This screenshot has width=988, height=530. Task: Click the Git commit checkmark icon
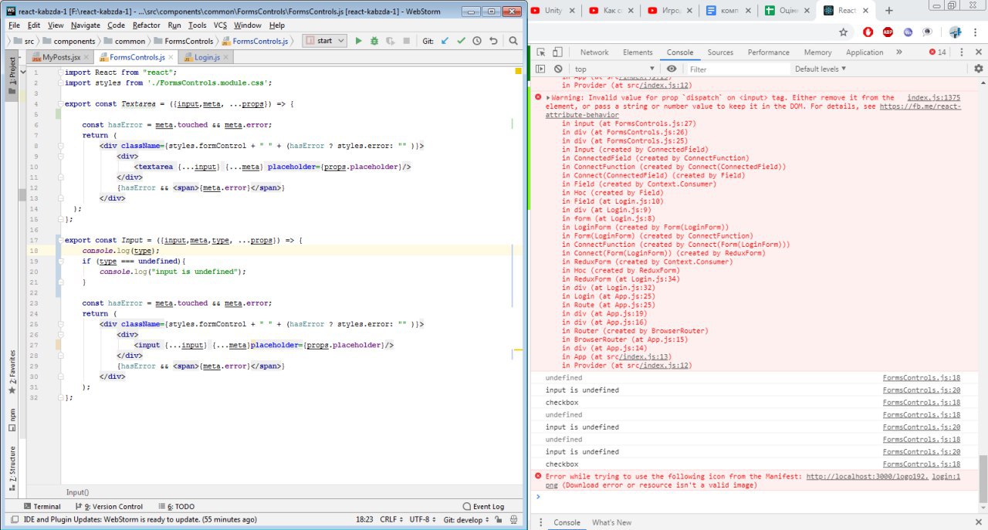point(461,41)
